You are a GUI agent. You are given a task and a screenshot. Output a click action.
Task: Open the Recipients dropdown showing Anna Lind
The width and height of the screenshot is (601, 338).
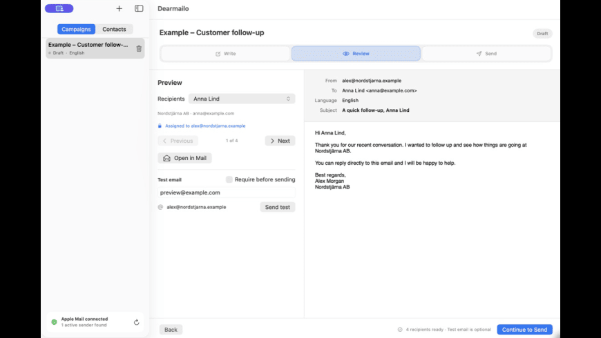[x=242, y=99]
